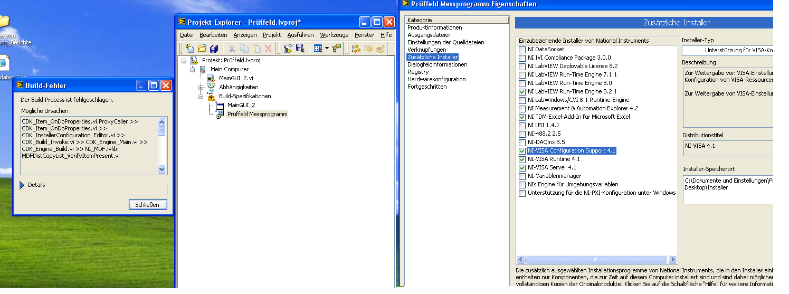Image resolution: width=789 pixels, height=294 pixels.
Task: Click the Resolve conflicts toolbar icon
Action: tap(337, 49)
